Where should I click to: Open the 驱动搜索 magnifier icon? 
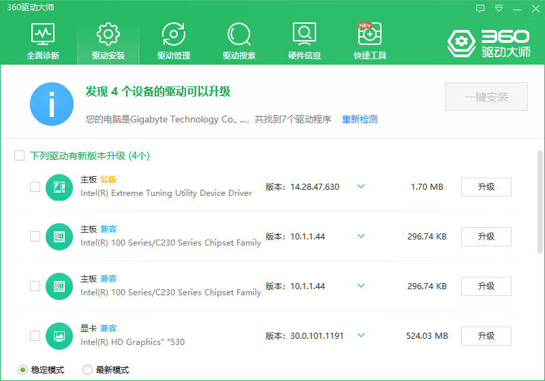pos(239,34)
